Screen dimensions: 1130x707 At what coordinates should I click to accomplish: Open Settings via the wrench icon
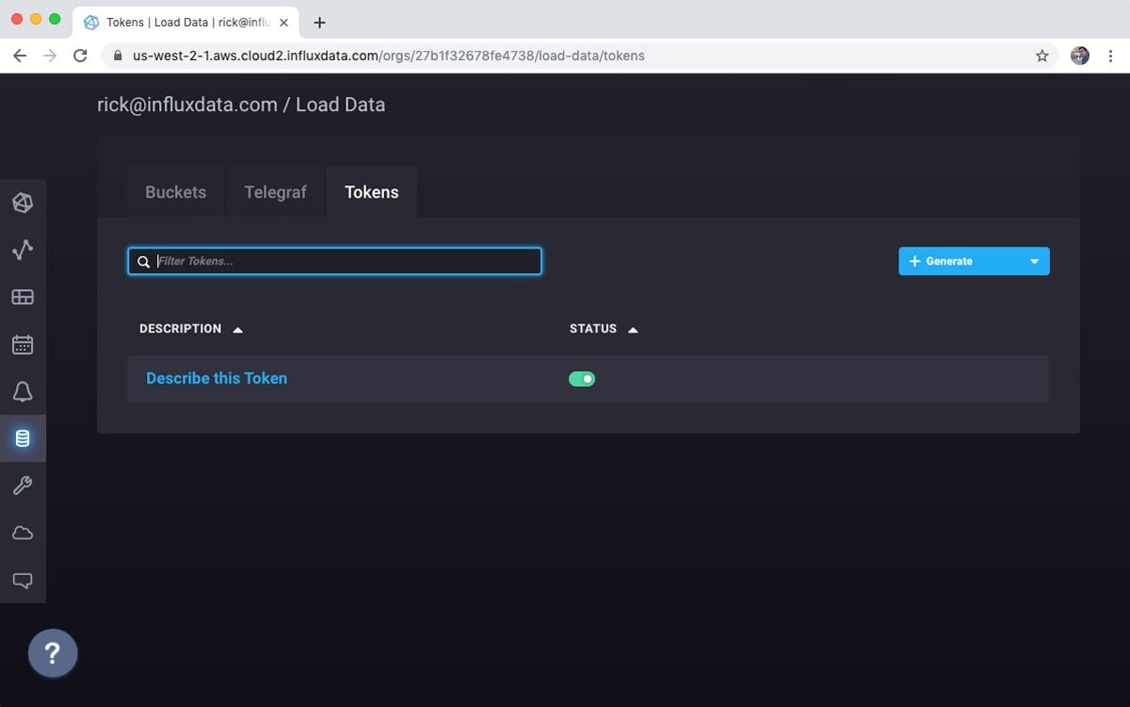[24, 485]
